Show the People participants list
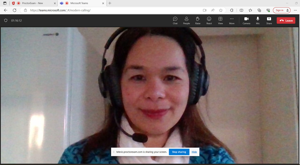The width and height of the screenshot is (300, 165). 186,21
